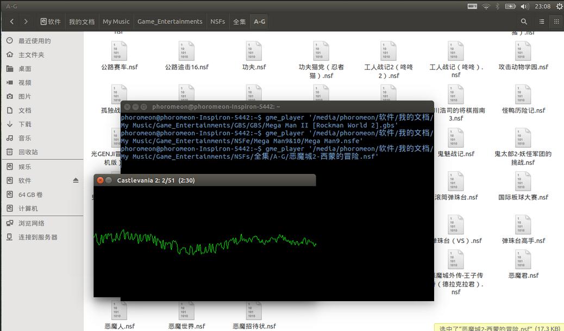Select the 功夫猫党（忍者猫）.nsf file icon
Screen dimensions: 564x331
pos(321,51)
